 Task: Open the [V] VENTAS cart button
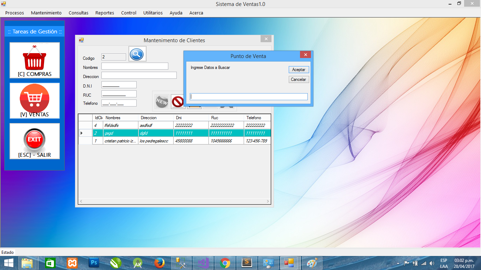(x=35, y=101)
